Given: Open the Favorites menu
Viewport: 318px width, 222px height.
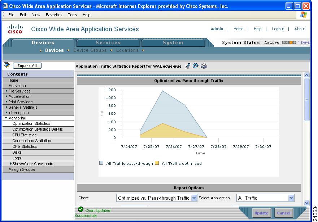Looking at the screenshot, I should tap(54, 15).
